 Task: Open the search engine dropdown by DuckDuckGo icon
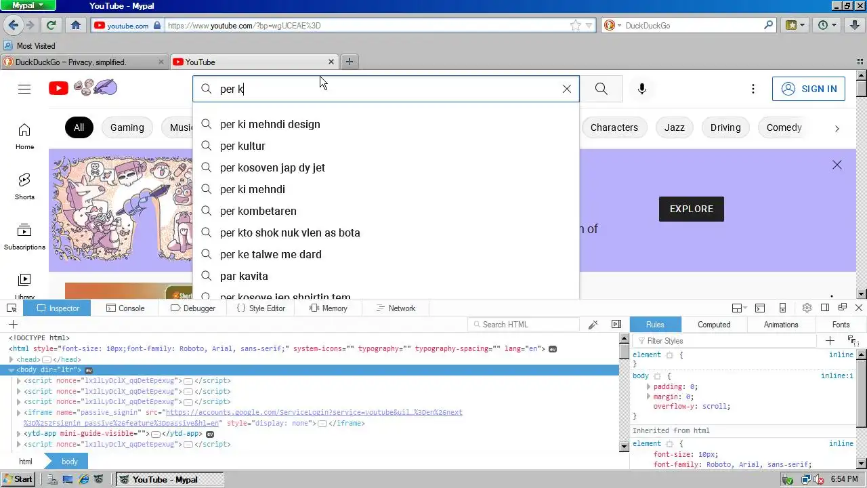612,25
